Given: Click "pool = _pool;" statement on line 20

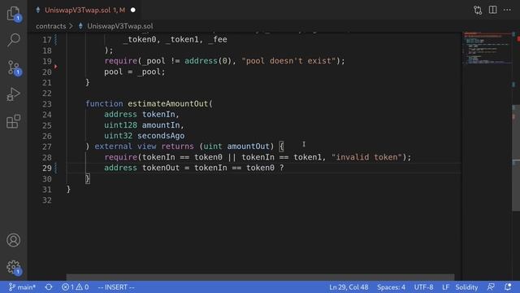Looking at the screenshot, I should [x=135, y=72].
